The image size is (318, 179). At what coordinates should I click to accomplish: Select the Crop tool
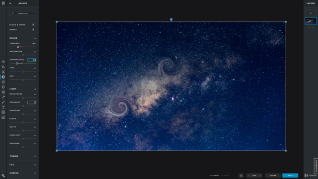tap(3, 67)
